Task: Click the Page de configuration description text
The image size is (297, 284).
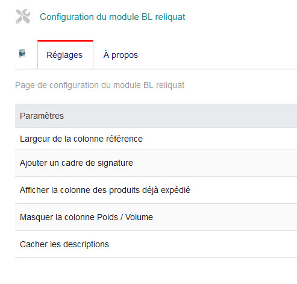Action: [99, 85]
